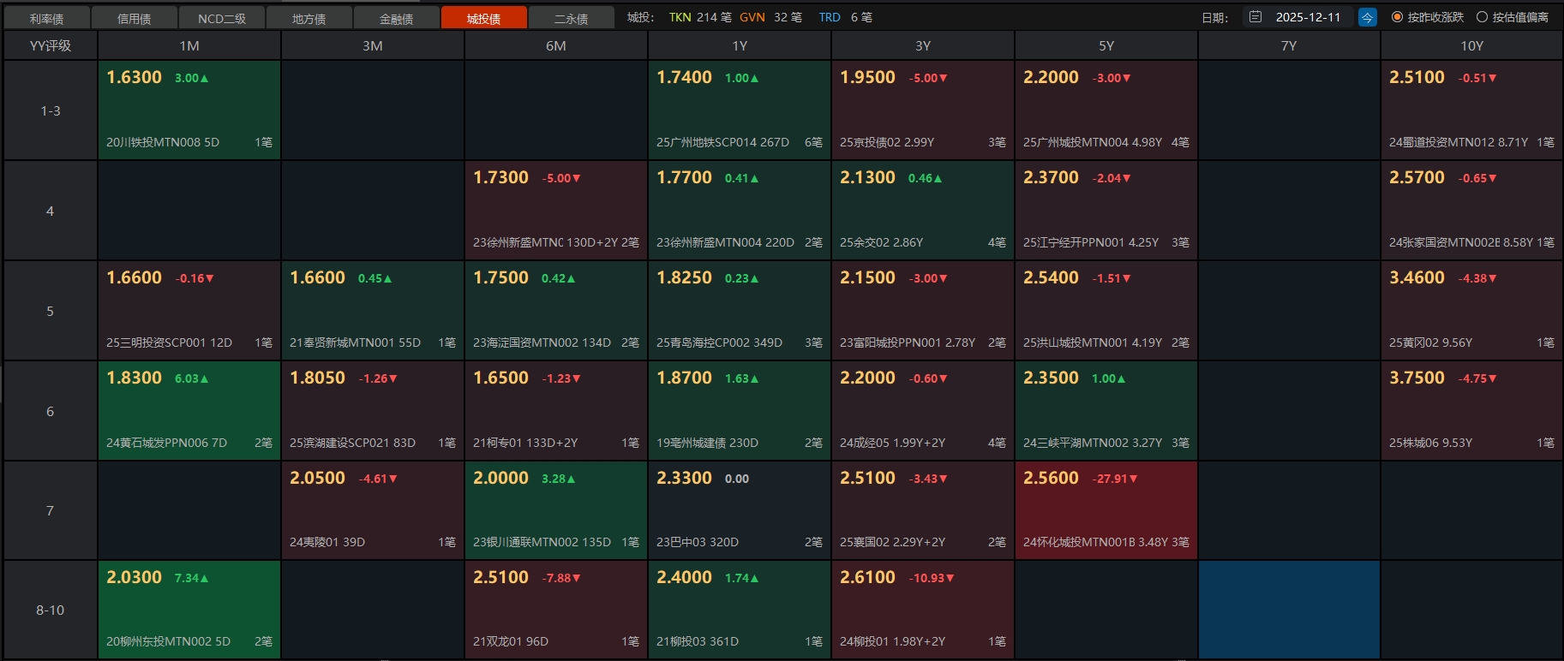This screenshot has height=661, width=1564.
Task: Open cell 25滨湖建设SCP021 83D
Action: [373, 411]
